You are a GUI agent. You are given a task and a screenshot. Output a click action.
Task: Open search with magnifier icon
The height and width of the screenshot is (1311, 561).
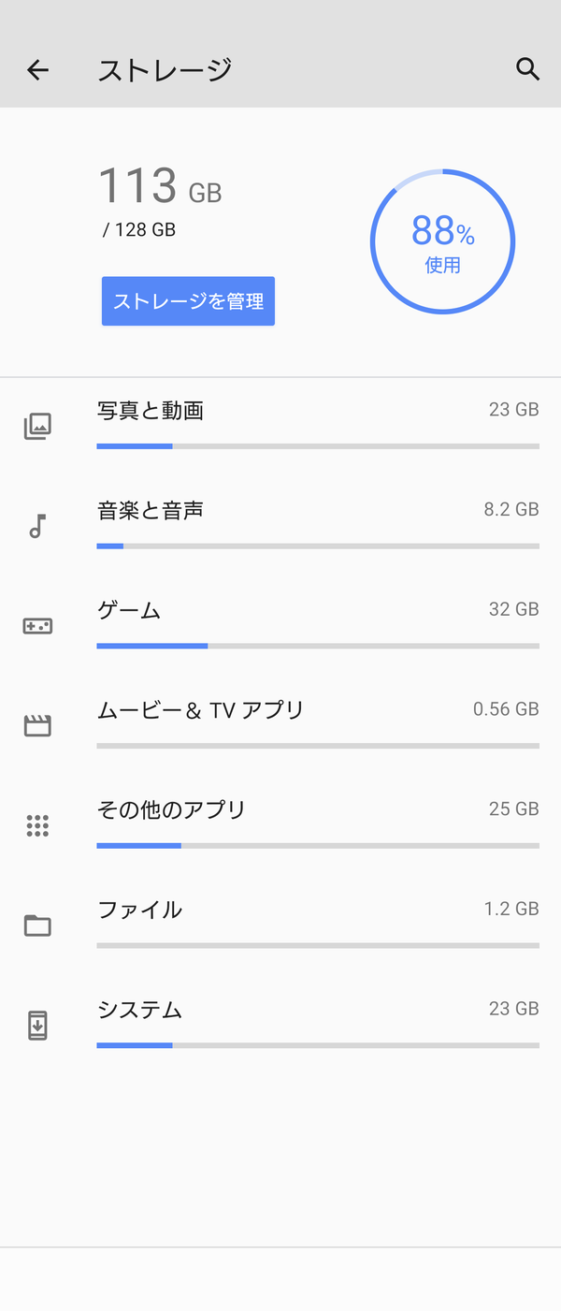[528, 68]
